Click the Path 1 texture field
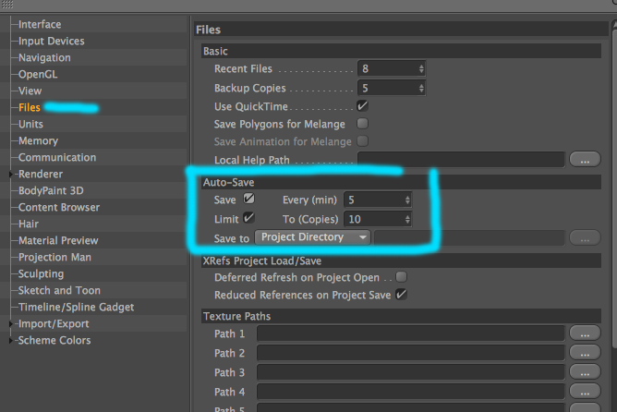The width and height of the screenshot is (617, 412). [x=411, y=333]
